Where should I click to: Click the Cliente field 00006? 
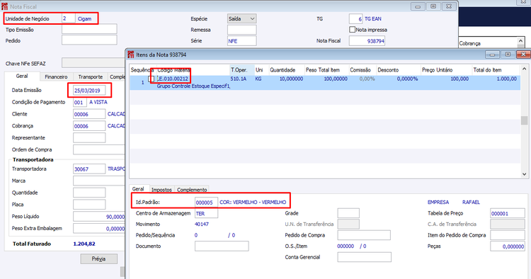89,114
